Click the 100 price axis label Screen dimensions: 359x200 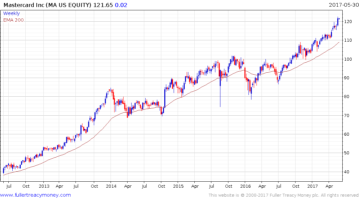point(348,59)
